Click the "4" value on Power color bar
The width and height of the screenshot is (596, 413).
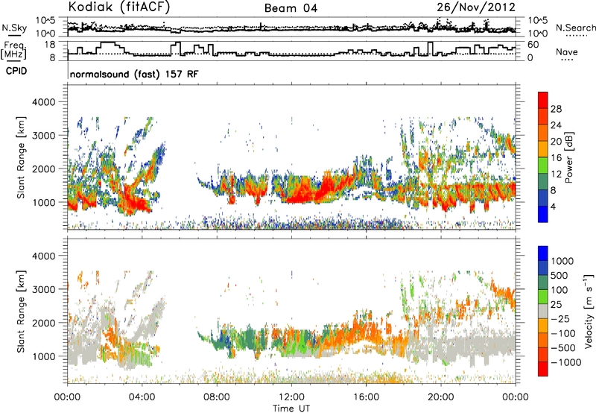[x=554, y=206]
